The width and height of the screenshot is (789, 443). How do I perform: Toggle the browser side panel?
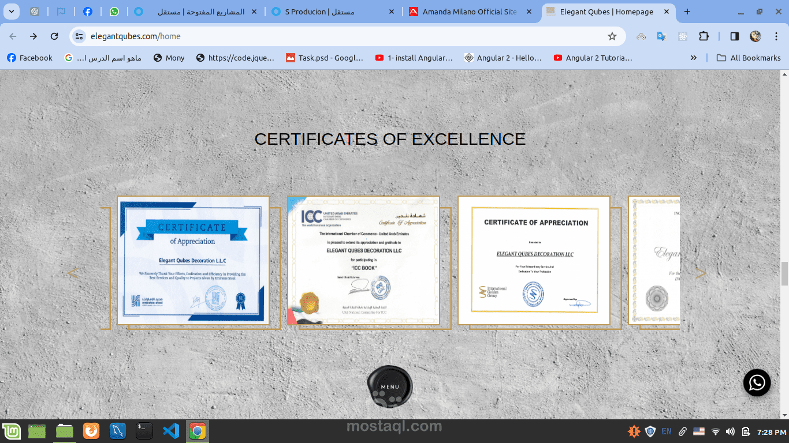pyautogui.click(x=735, y=36)
